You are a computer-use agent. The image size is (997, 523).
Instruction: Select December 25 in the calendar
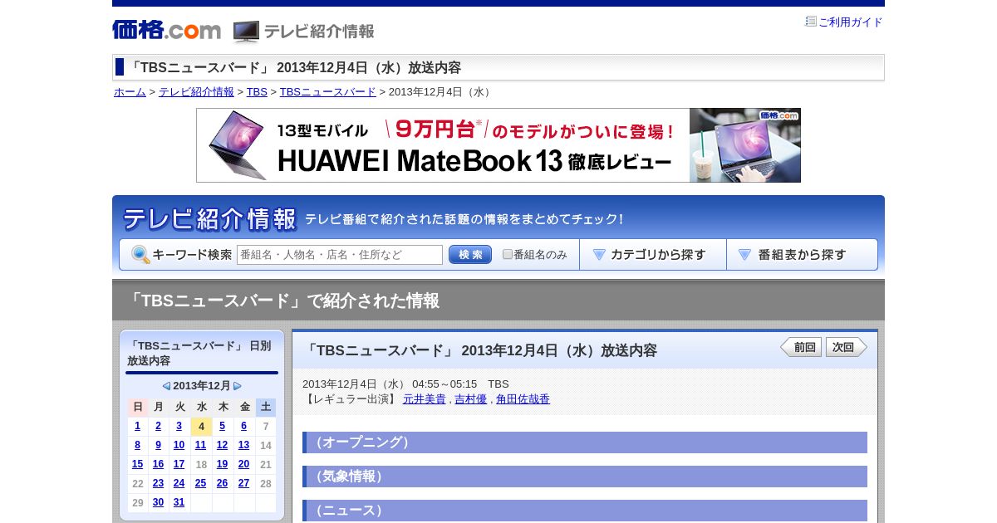(200, 483)
